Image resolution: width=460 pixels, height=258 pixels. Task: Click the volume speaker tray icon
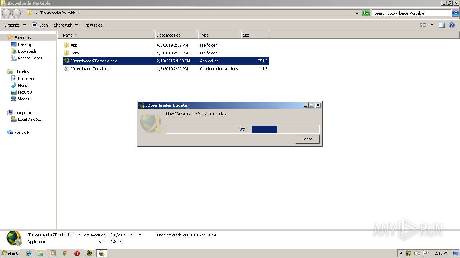[x=417, y=253]
